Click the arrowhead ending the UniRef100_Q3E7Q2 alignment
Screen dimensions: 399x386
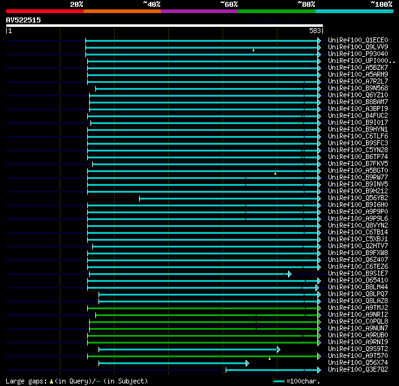pyautogui.click(x=319, y=370)
